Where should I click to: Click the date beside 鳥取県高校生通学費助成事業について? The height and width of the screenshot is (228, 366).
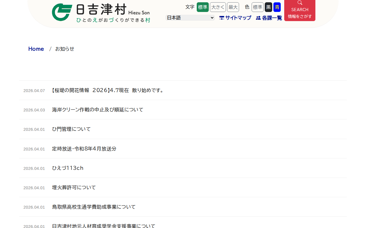(34, 207)
